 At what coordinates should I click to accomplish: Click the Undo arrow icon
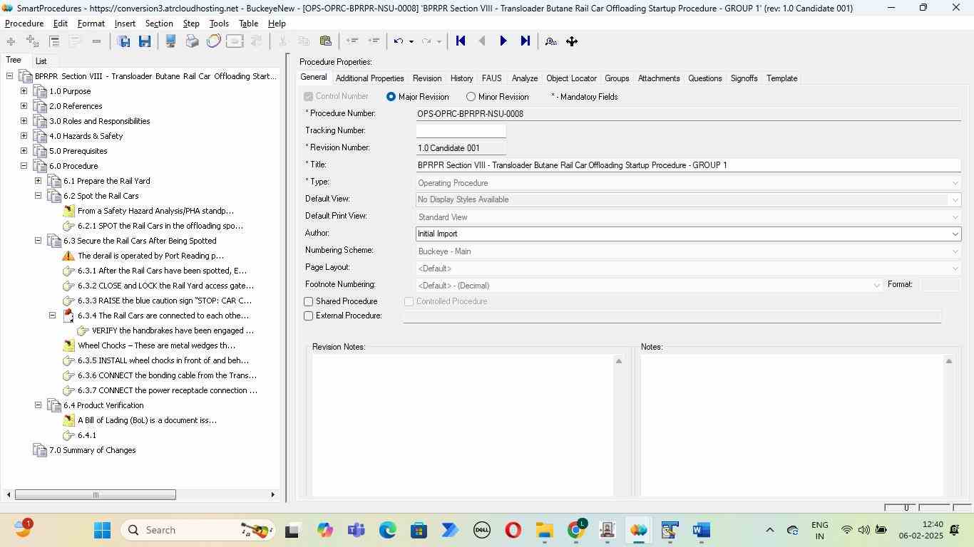pos(399,41)
